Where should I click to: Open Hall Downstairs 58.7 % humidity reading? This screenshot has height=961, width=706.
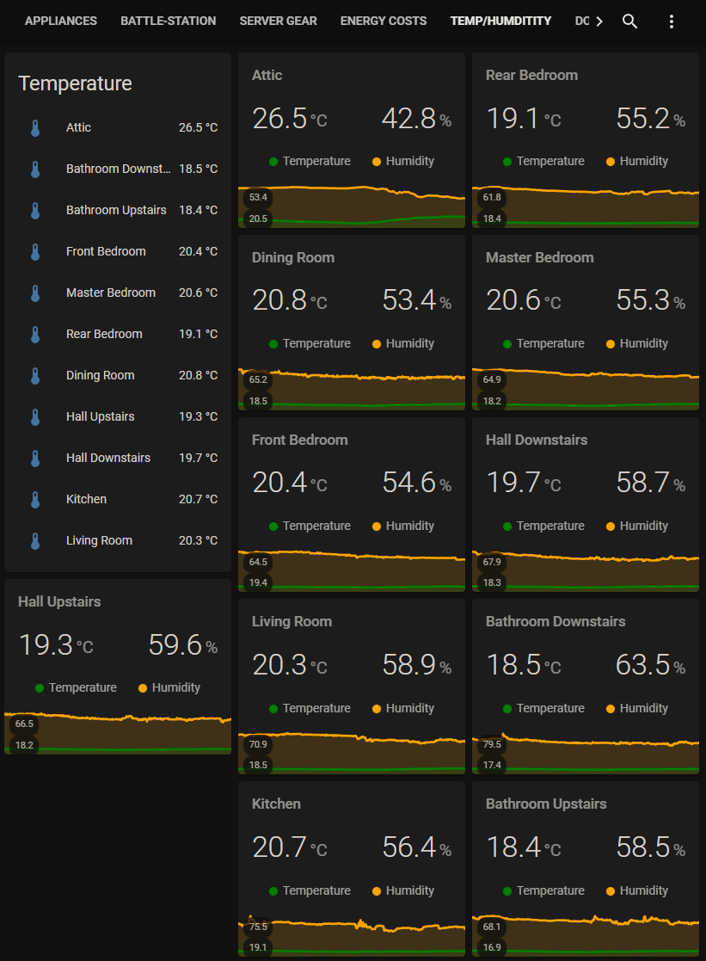coord(651,483)
